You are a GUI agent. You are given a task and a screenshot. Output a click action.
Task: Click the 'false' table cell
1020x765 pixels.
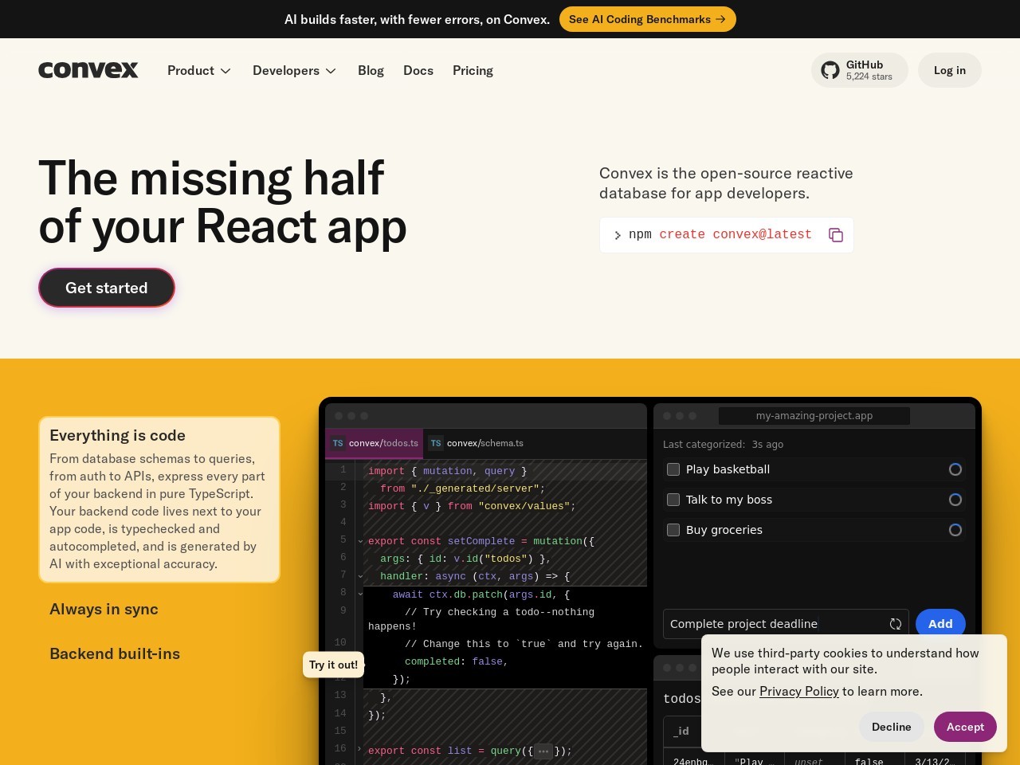point(869,763)
